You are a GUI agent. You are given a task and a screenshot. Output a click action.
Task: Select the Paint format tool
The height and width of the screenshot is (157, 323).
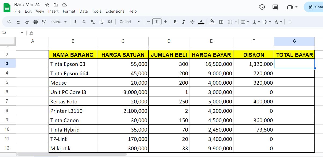point(44,22)
